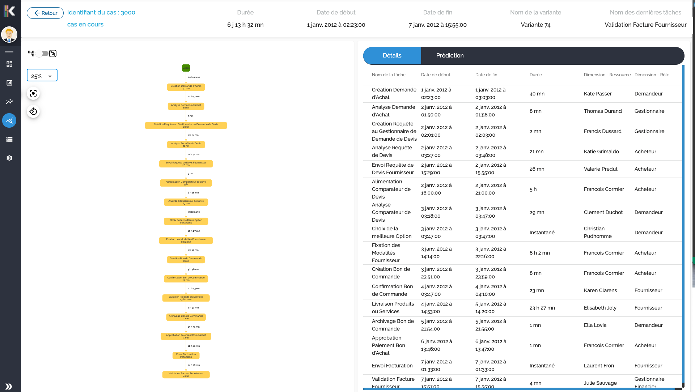This screenshot has width=695, height=392.
Task: Click the Retour button
Action: pyautogui.click(x=45, y=13)
